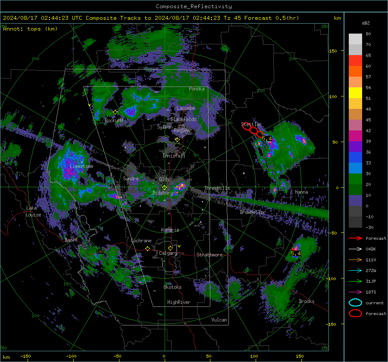Click the Innisfail city label
Image resolution: width=388 pixels, height=362 pixels.
[x=174, y=156]
